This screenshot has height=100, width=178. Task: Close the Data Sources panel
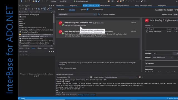[53, 52]
